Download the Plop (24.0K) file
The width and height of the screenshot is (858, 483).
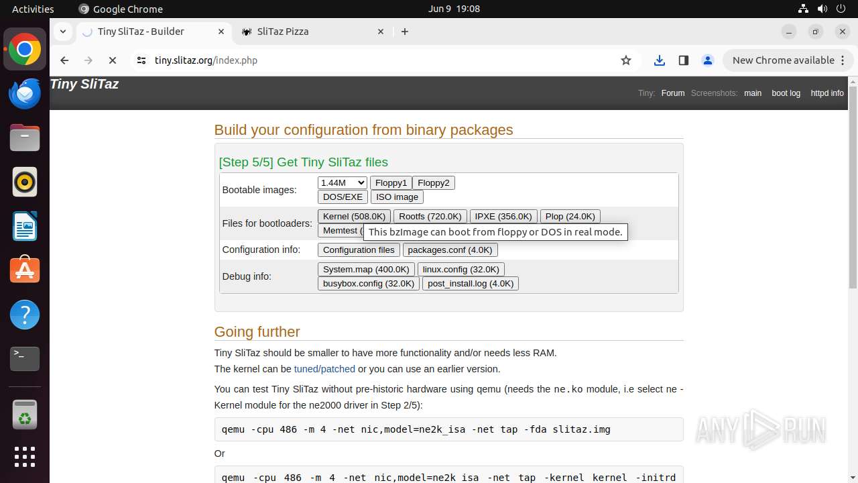[x=570, y=216]
